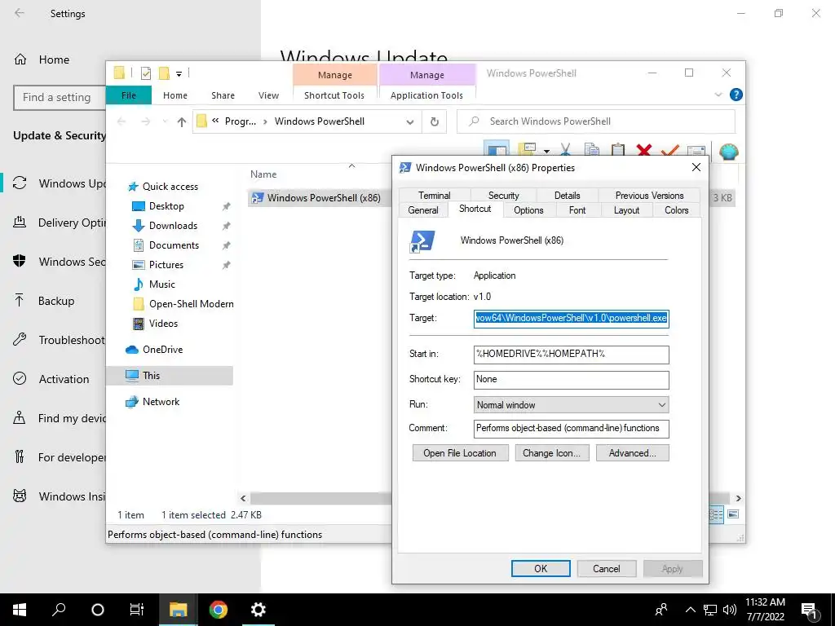The image size is (835, 626).
Task: Click the Name column header
Action: click(x=263, y=174)
